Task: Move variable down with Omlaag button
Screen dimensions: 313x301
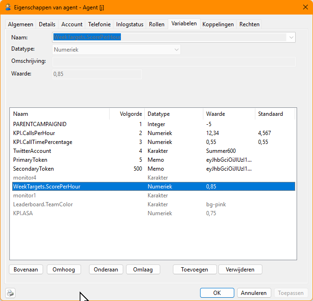Action: pos(143,269)
